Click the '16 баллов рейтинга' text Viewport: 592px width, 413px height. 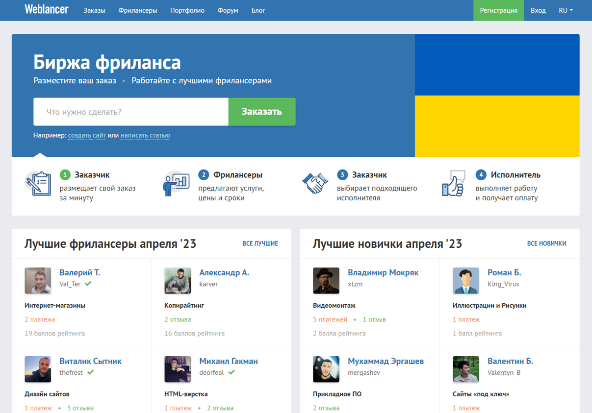coord(195,333)
